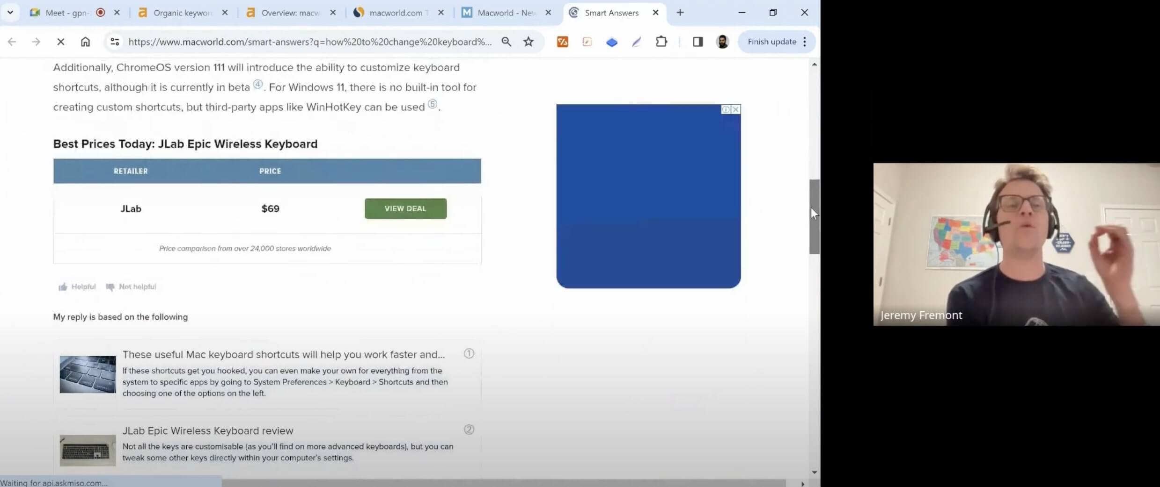This screenshot has width=1160, height=487.
Task: Switch to the Macworld - News tab
Action: 506,13
